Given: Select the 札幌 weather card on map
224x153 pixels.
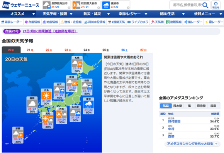Looking at the screenshot, I should point(77,64).
